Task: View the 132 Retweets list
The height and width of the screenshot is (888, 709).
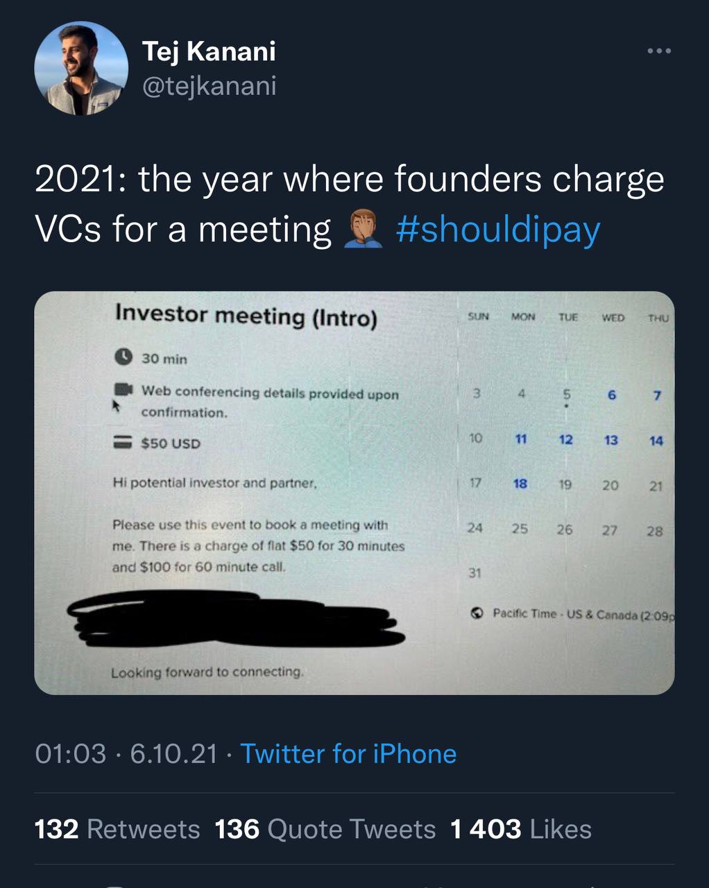Action: coord(117,829)
